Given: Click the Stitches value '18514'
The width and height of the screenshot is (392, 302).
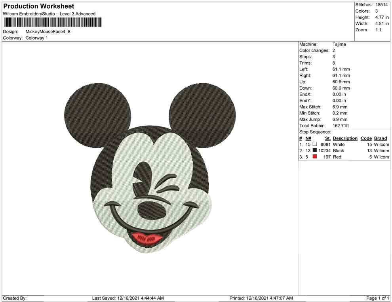Looking at the screenshot, I should point(381,5).
